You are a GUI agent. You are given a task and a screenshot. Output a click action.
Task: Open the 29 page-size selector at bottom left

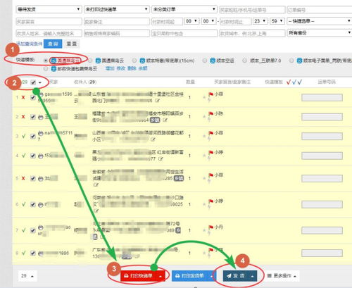[27, 276]
